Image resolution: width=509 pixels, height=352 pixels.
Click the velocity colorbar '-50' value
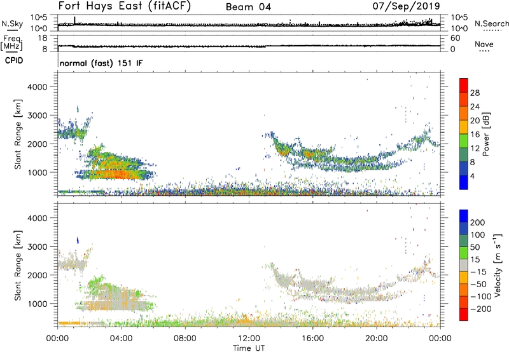click(x=478, y=284)
